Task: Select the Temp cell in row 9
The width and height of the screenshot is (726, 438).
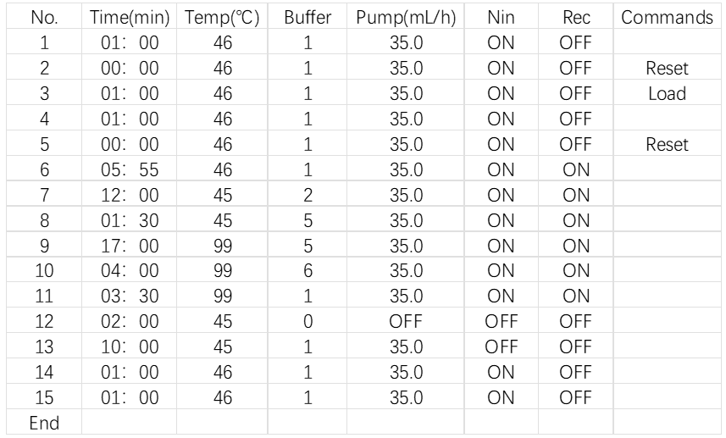Action: coord(222,247)
